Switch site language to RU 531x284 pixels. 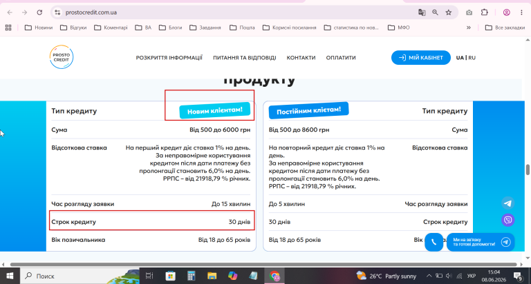[472, 58]
